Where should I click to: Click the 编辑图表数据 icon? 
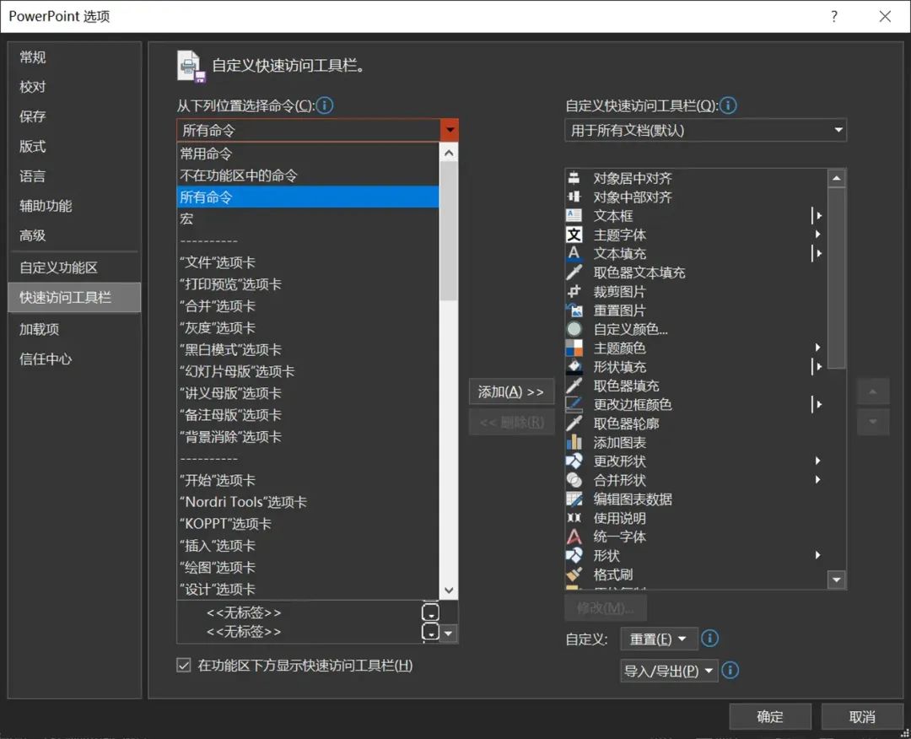coord(574,499)
